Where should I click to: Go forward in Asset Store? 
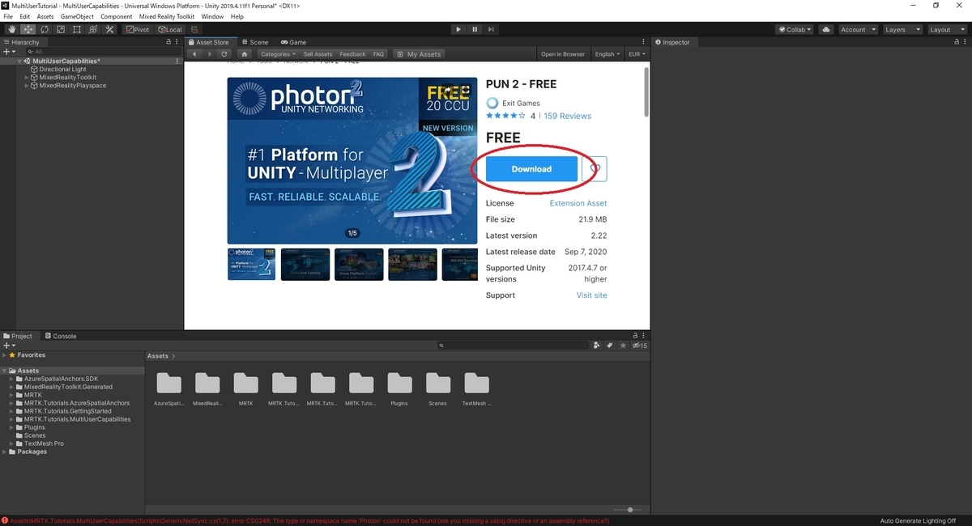pyautogui.click(x=210, y=54)
